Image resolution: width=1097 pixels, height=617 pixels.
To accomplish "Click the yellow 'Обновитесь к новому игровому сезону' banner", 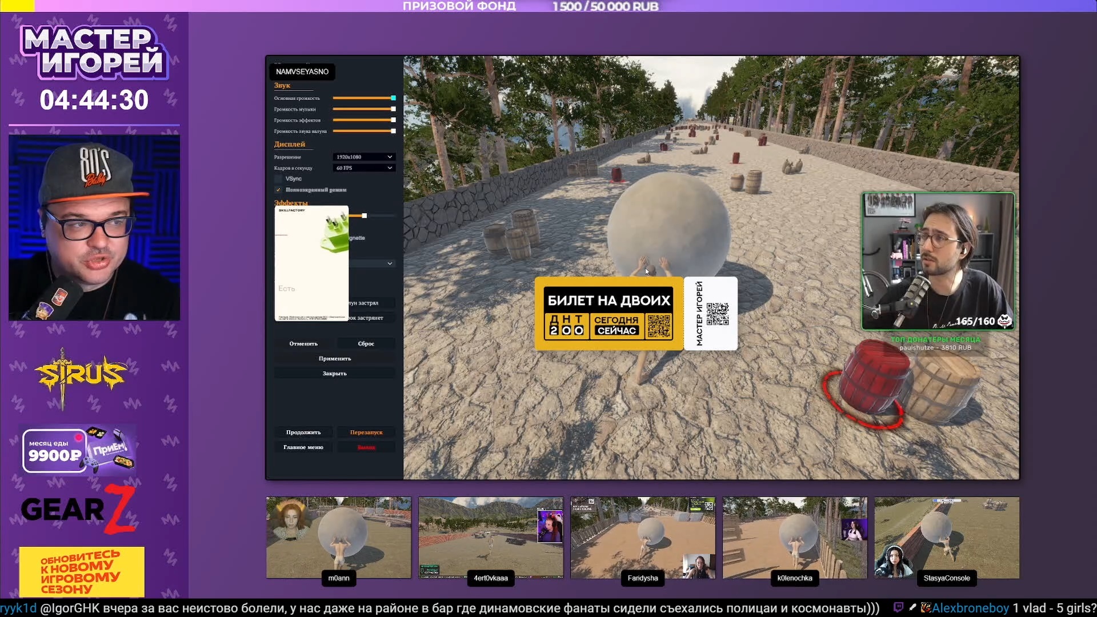I will pyautogui.click(x=82, y=571).
